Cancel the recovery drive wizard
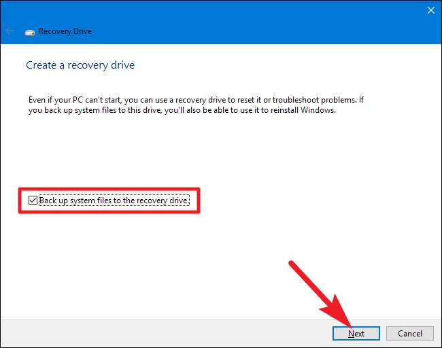This screenshot has height=348, width=442. click(409, 333)
